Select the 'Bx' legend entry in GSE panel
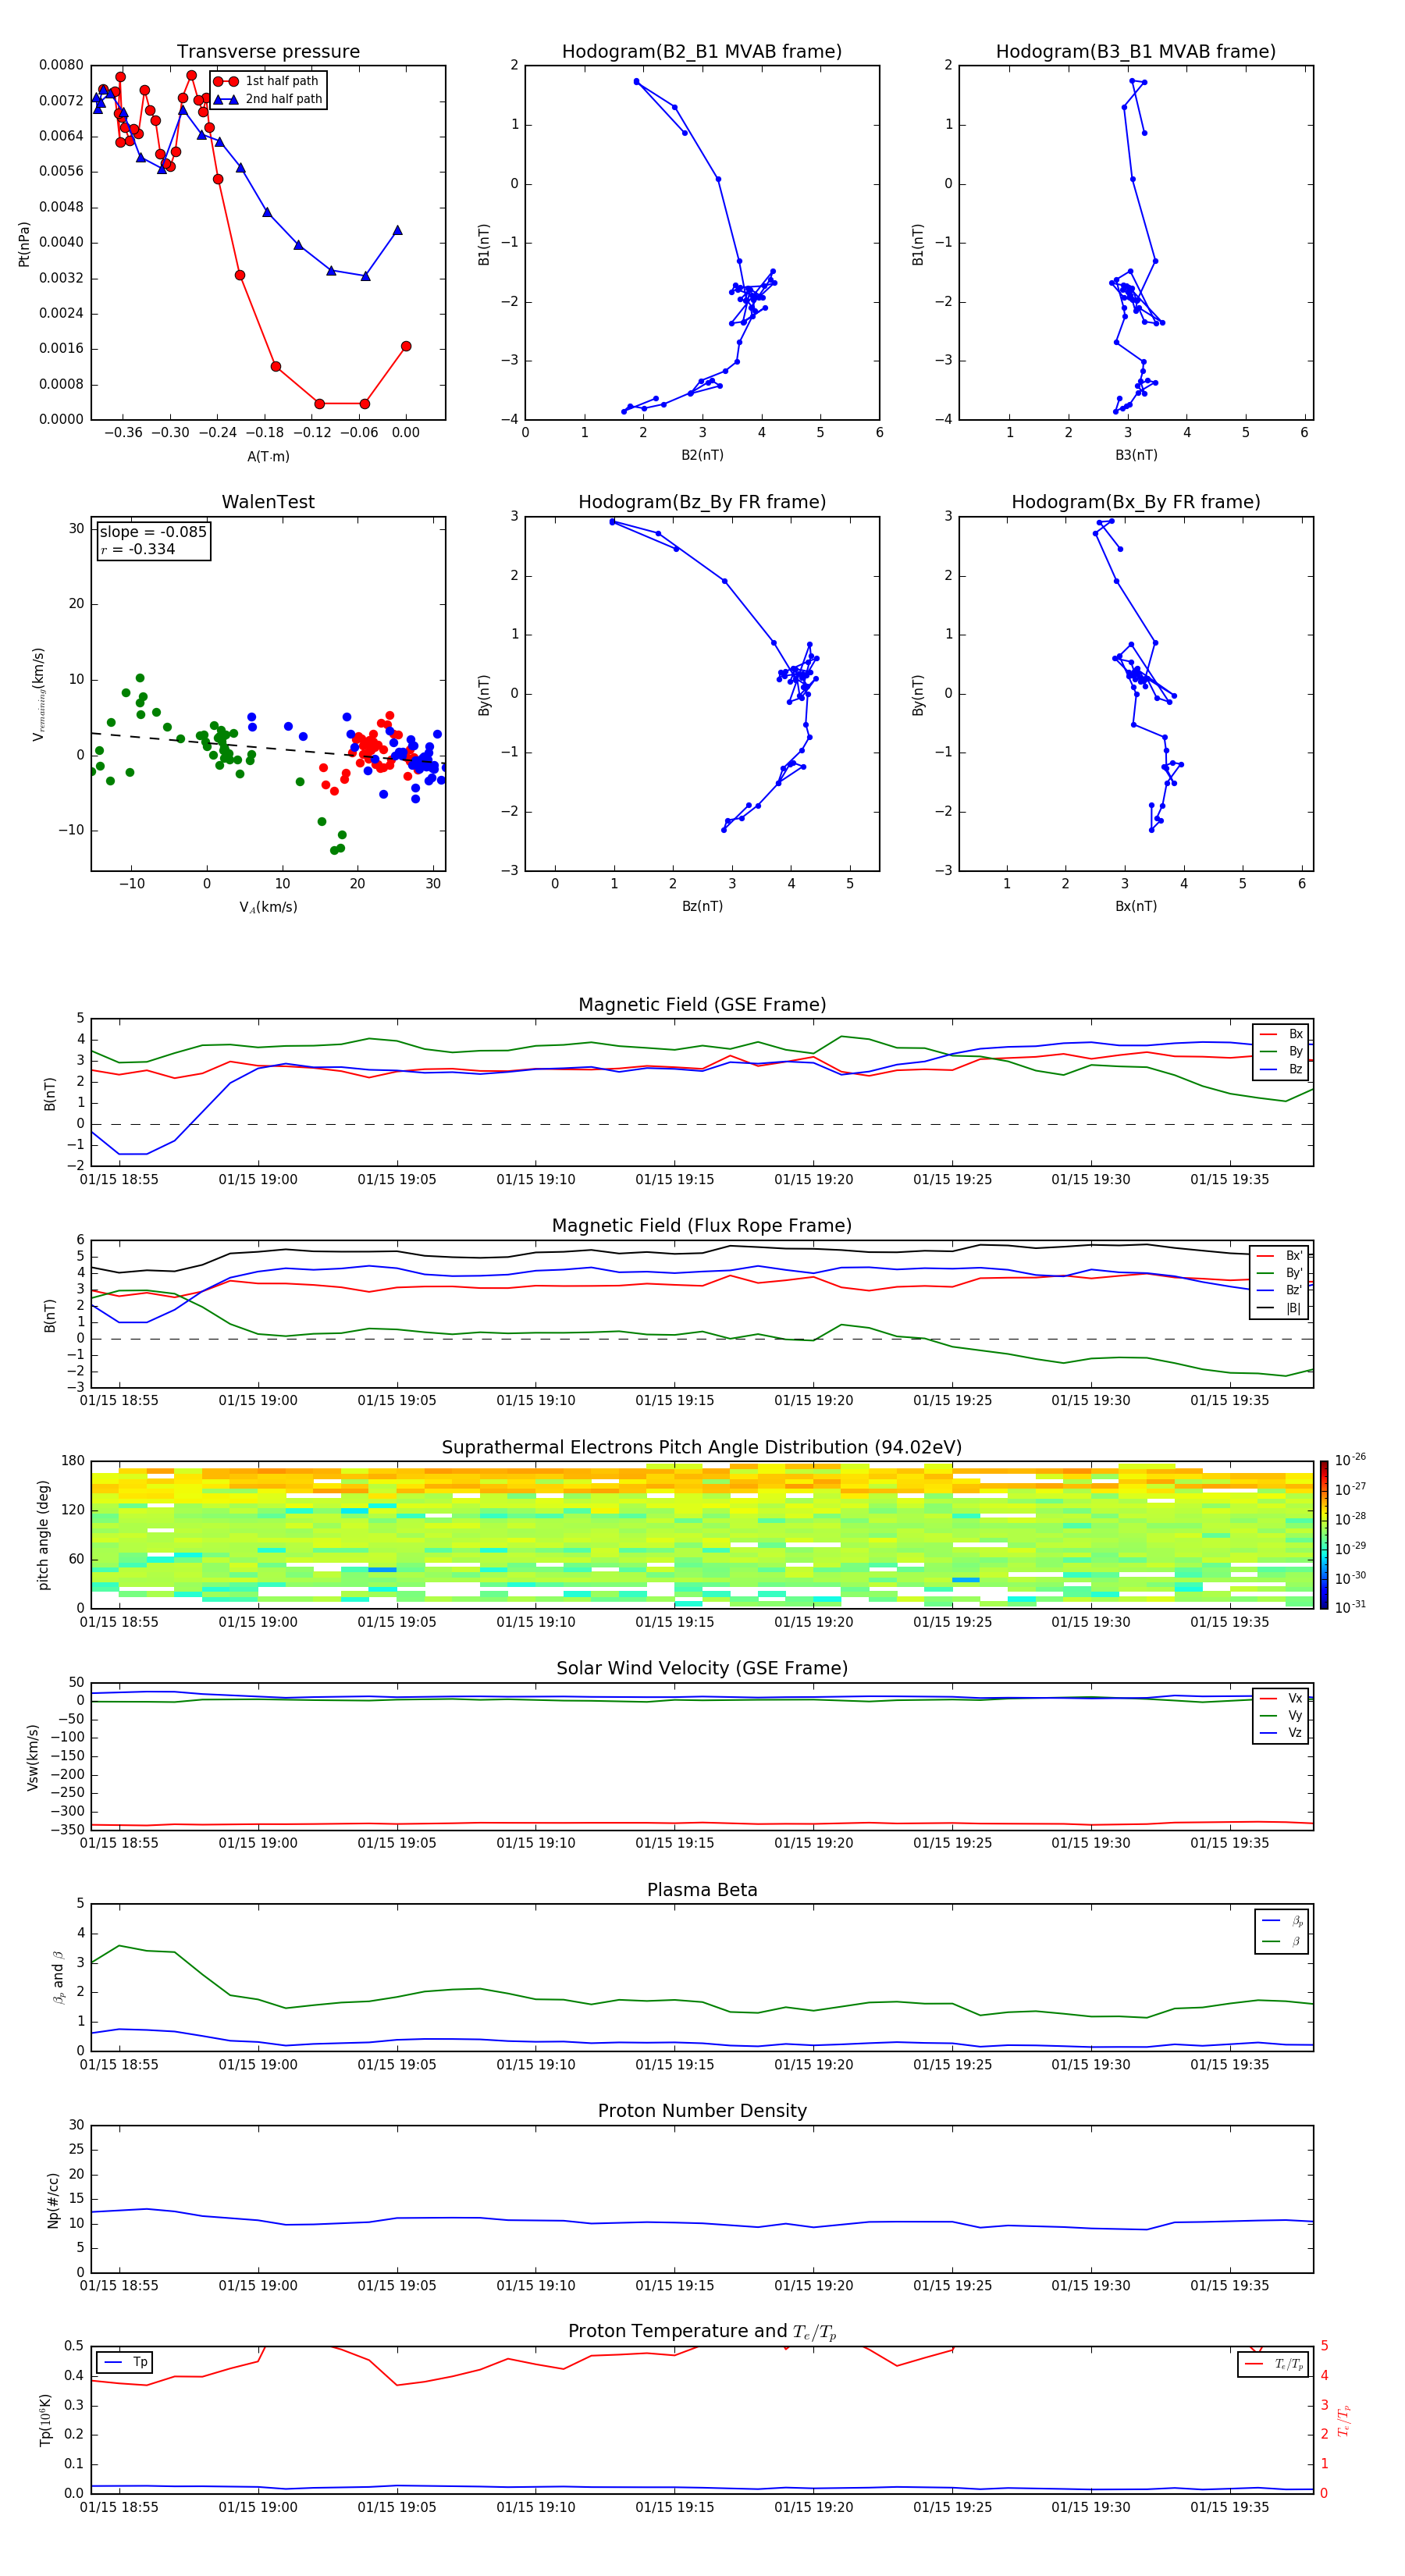This screenshot has width=1405, height=2576. 1281,1034
